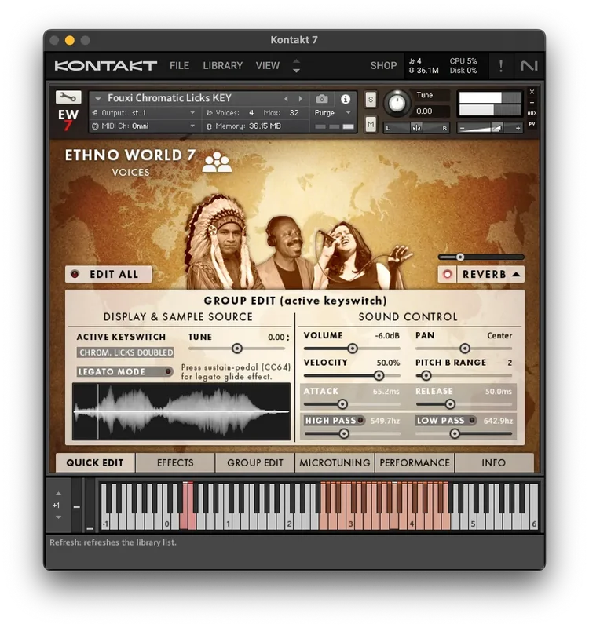Open the instrument info icon
The width and height of the screenshot is (589, 628).
[x=345, y=99]
